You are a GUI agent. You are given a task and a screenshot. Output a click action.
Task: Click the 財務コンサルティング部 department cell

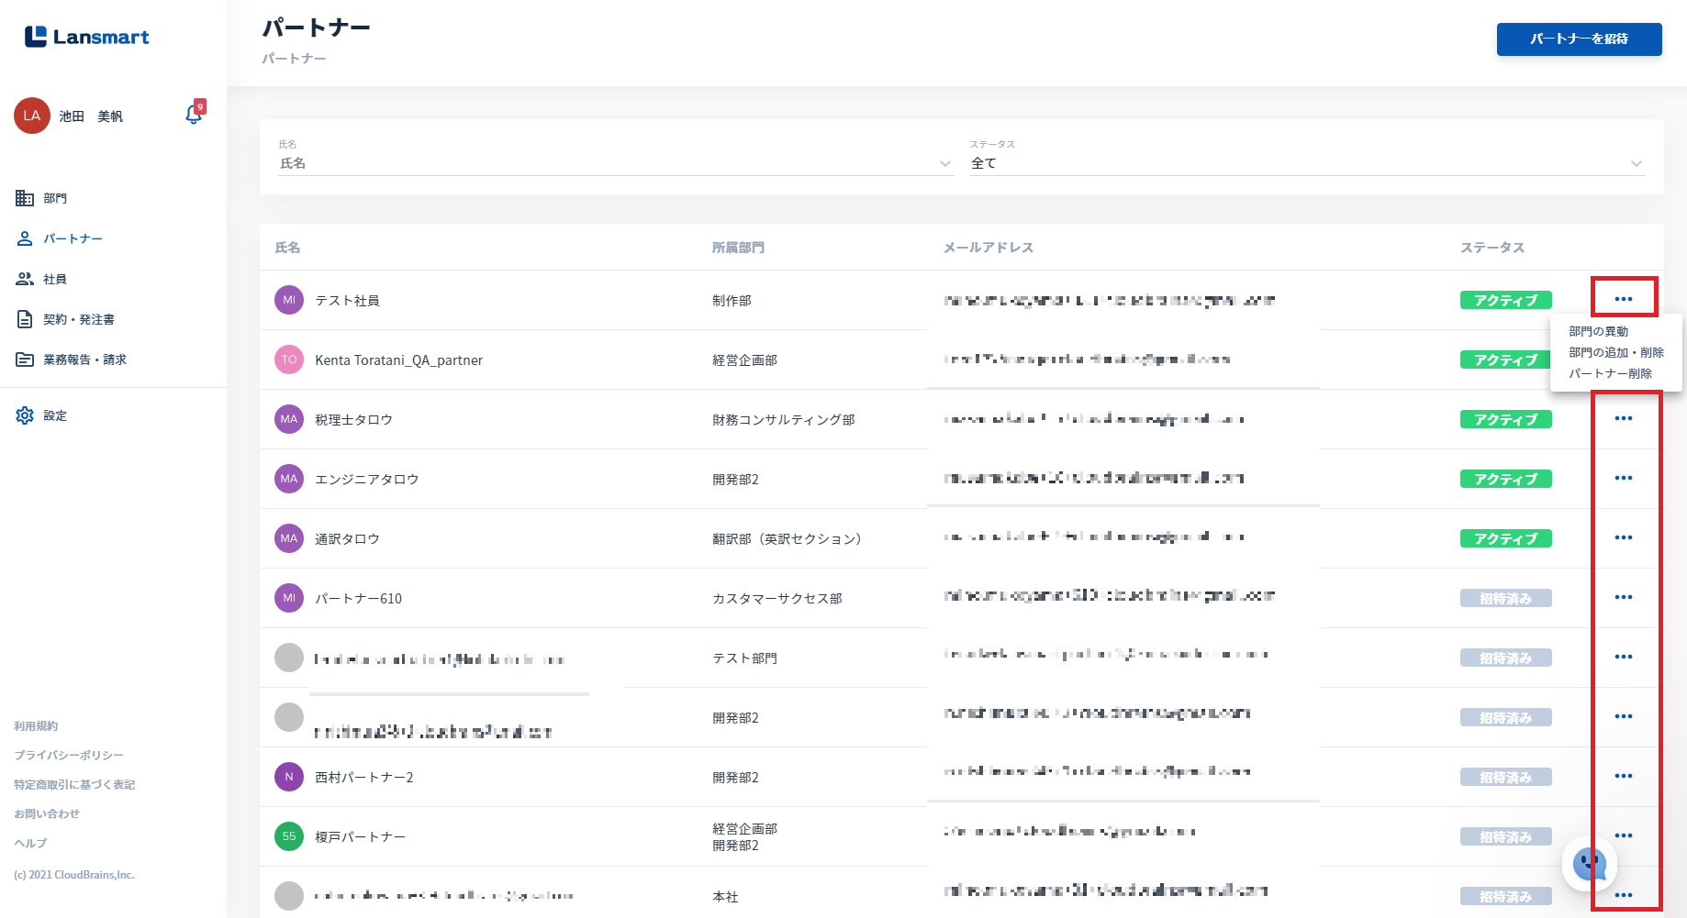pos(784,420)
